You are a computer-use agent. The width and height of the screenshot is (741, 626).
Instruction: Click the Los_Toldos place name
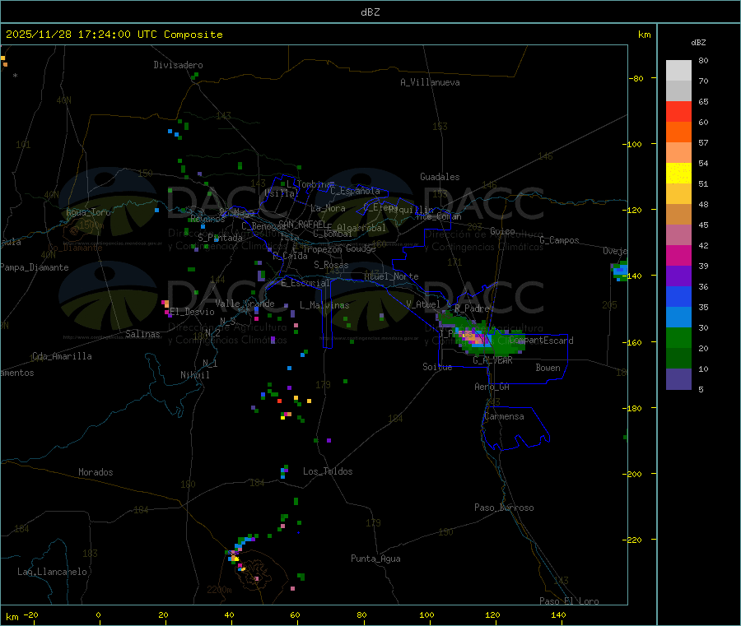(x=328, y=471)
